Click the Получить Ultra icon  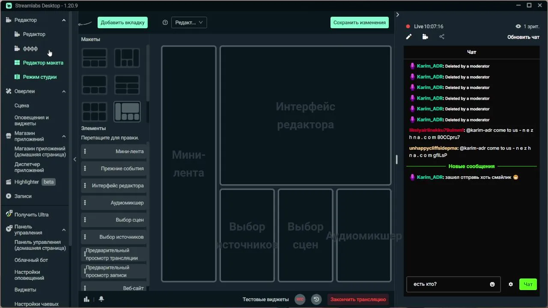coord(9,214)
